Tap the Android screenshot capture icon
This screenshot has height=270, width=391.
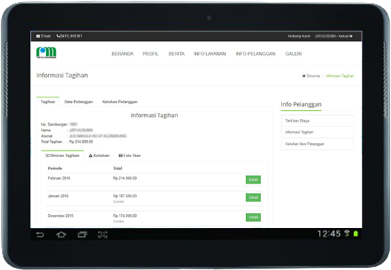[103, 235]
